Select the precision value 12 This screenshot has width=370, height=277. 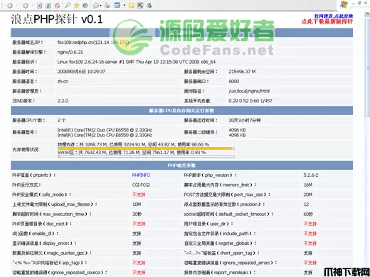tap(306, 205)
